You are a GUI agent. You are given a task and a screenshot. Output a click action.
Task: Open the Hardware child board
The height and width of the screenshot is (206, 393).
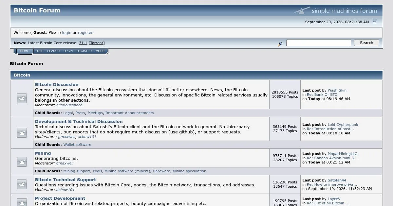[161, 171]
